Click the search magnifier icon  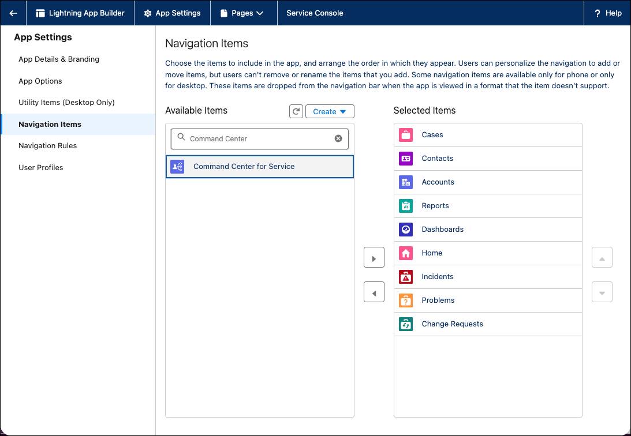(181, 137)
